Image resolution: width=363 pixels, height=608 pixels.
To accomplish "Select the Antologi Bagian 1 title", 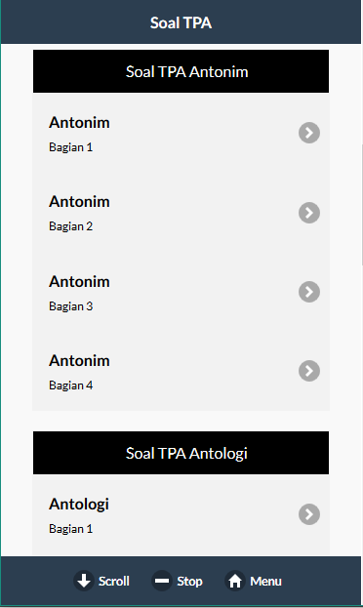I will coord(79,505).
